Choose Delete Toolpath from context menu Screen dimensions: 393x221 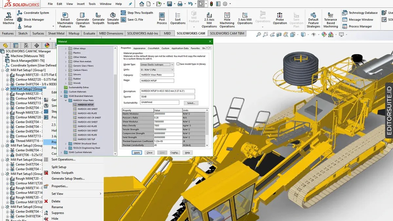(62, 173)
